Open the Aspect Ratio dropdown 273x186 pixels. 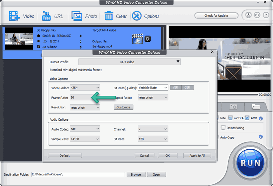153,97
